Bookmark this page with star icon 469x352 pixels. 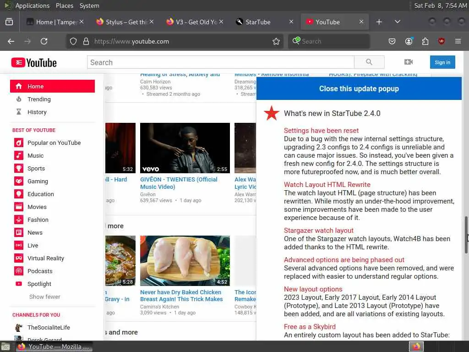click(x=276, y=41)
